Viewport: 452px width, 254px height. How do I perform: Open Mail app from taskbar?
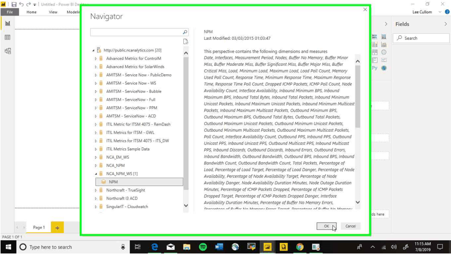tap(171, 247)
